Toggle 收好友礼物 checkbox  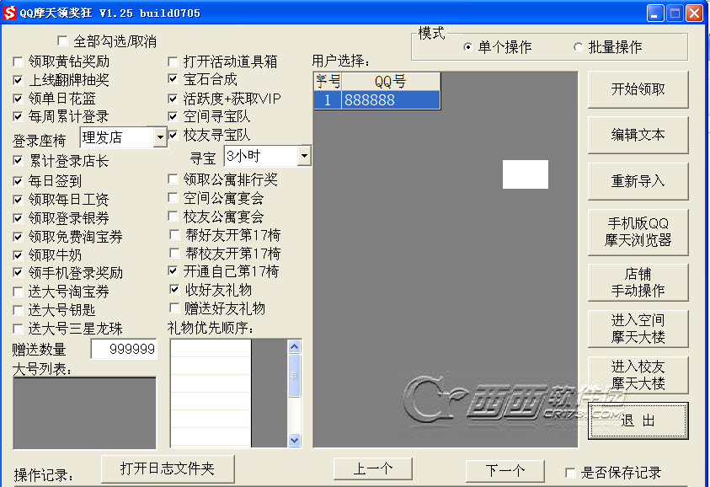tap(174, 289)
